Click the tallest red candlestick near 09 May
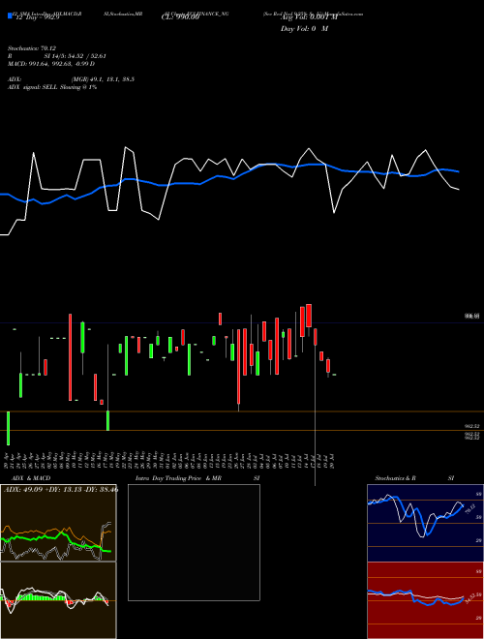Image resolution: width=484 pixels, height=639 pixels. tap(70, 357)
